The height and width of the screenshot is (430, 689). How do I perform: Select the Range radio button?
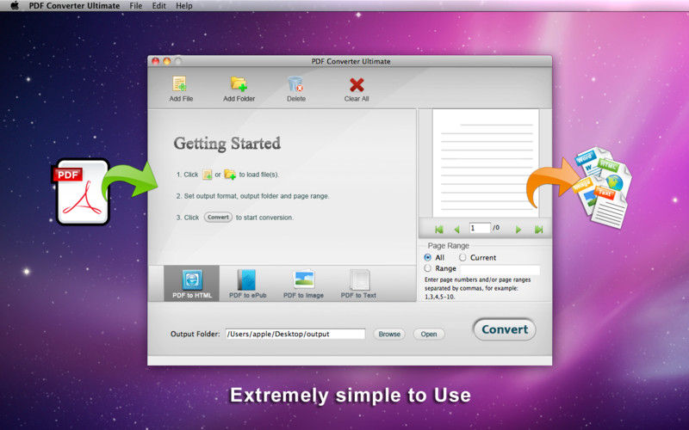click(427, 268)
